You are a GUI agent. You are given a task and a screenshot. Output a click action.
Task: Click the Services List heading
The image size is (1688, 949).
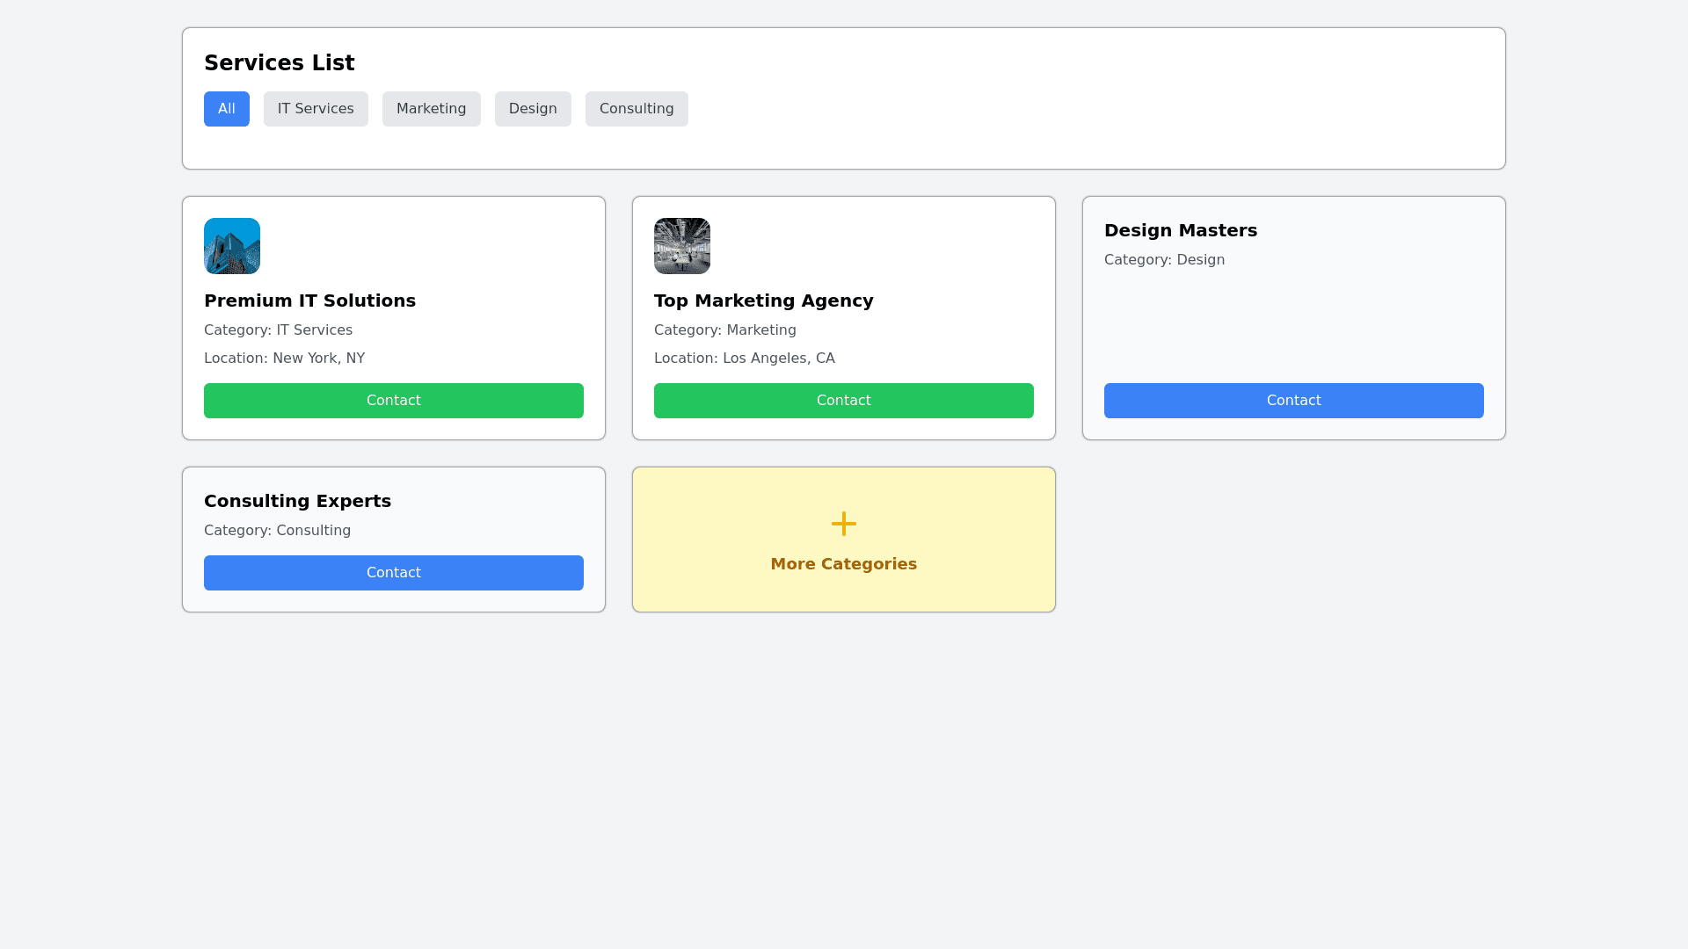click(280, 63)
